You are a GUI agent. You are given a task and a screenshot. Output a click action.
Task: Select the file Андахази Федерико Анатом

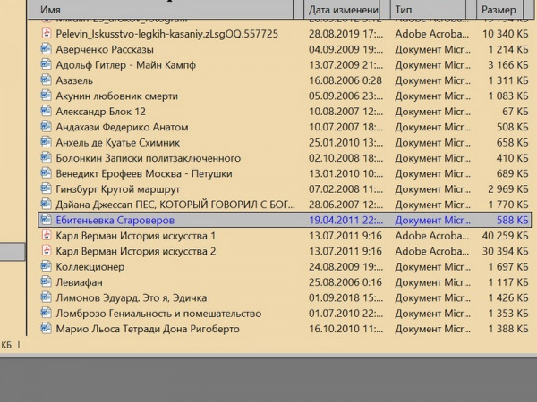click(x=123, y=127)
